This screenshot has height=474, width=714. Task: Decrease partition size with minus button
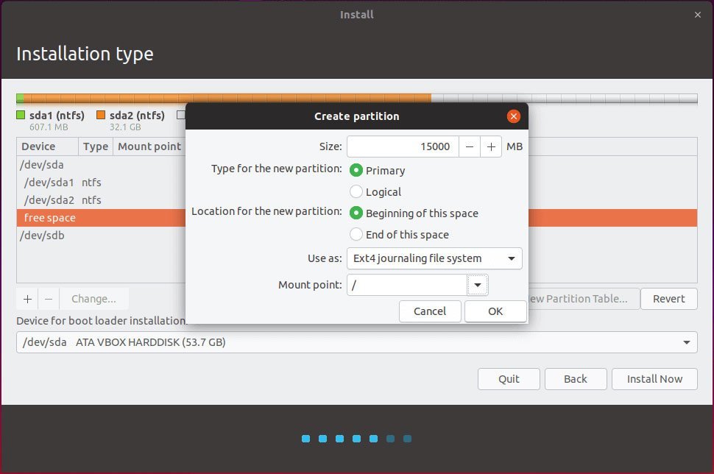[470, 146]
